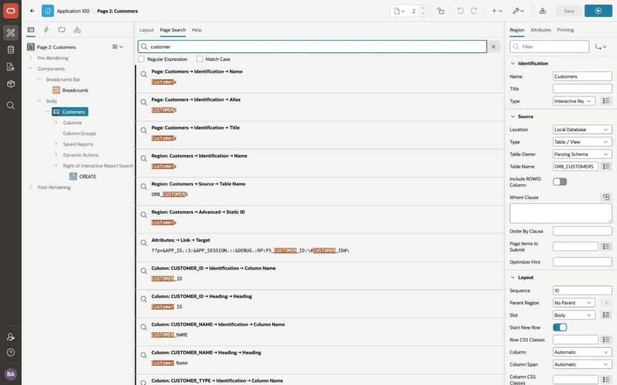
Task: Open the Table Owner dropdown
Action: (x=582, y=155)
